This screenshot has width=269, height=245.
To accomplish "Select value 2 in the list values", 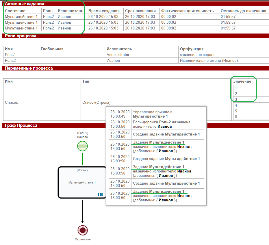I will (x=251, y=94).
